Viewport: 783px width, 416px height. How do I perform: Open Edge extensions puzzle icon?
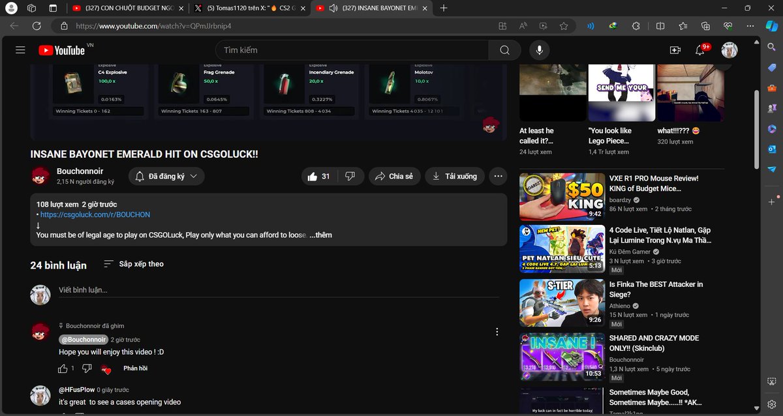(636, 26)
